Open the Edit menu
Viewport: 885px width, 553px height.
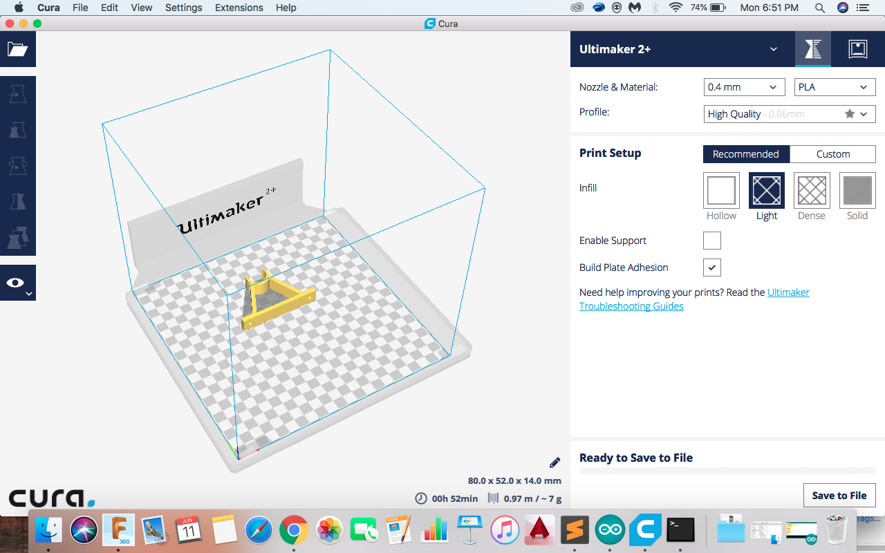(109, 8)
